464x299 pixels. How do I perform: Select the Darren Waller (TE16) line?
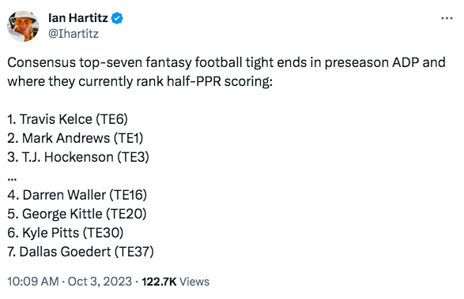coord(77,195)
